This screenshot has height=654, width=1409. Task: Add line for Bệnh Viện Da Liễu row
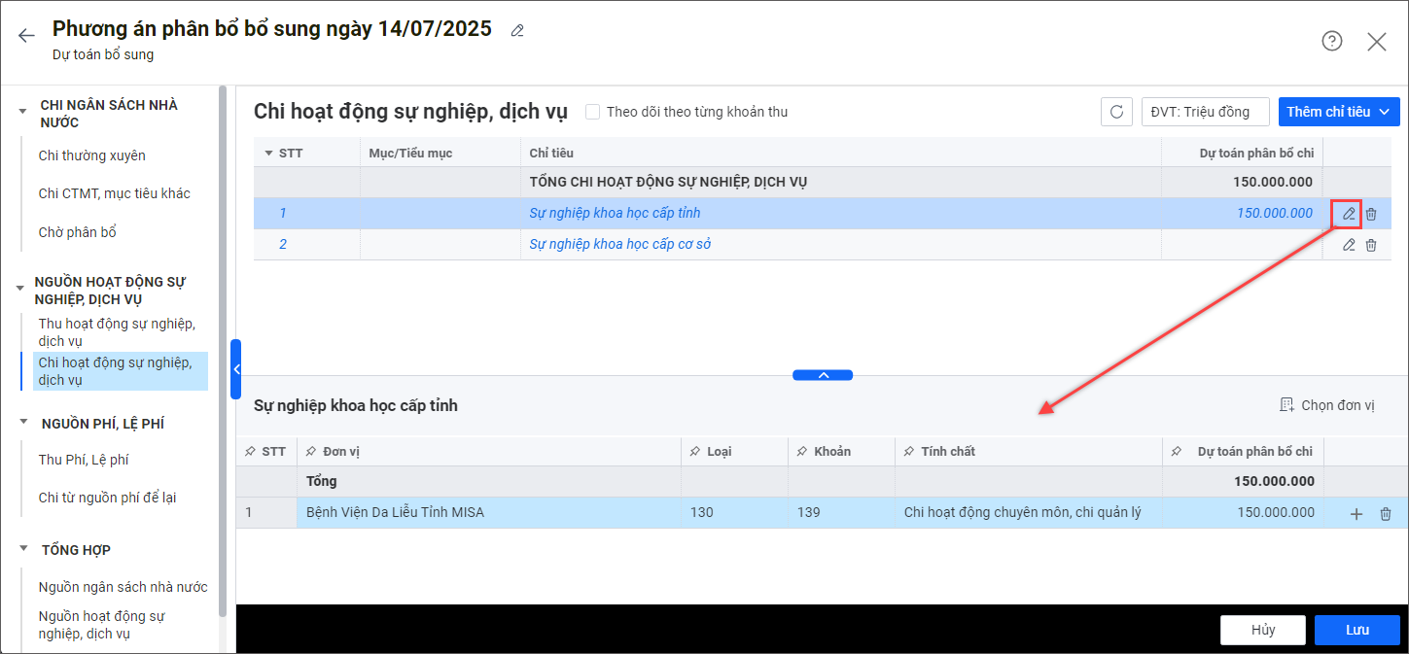pos(1356,514)
